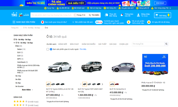Image resolution: width=178 pixels, height=107 pixels.
Task: Sort by BÁN CHẠY tab
Action: pyautogui.click(x=74, y=44)
